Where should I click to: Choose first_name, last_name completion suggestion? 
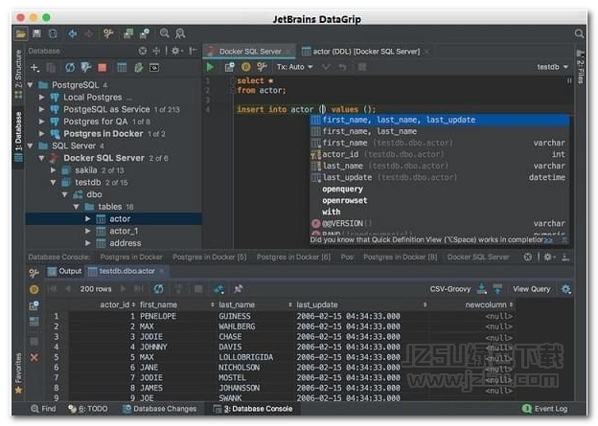pyautogui.click(x=439, y=131)
